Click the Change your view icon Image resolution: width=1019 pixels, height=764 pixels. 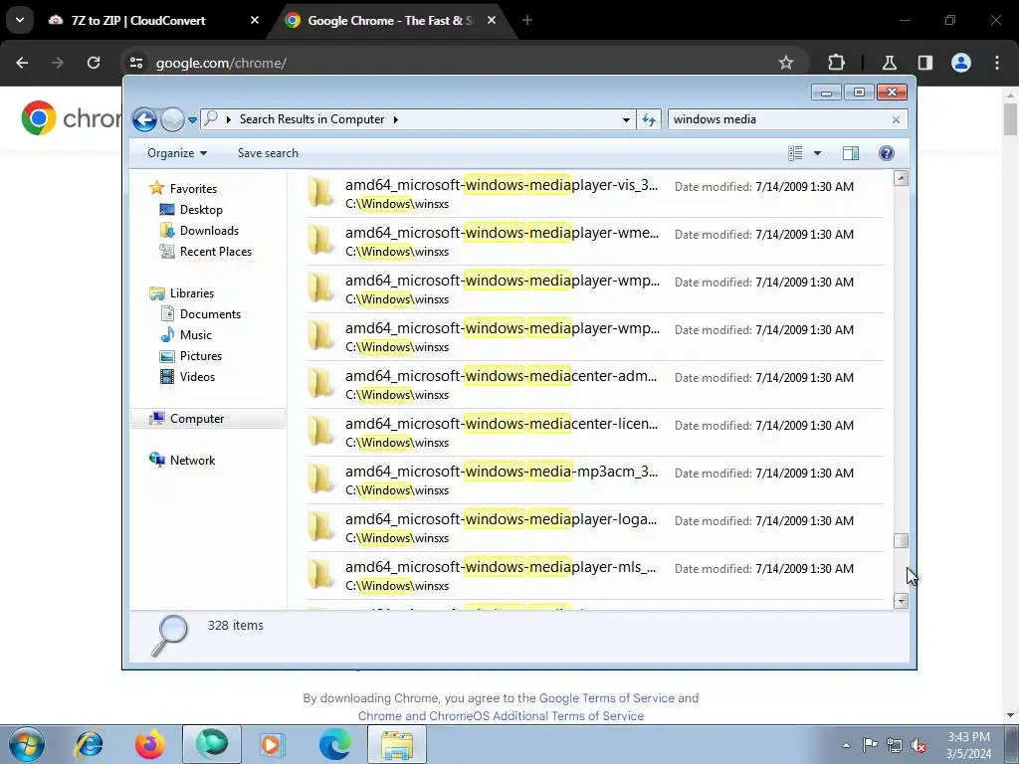[795, 153]
